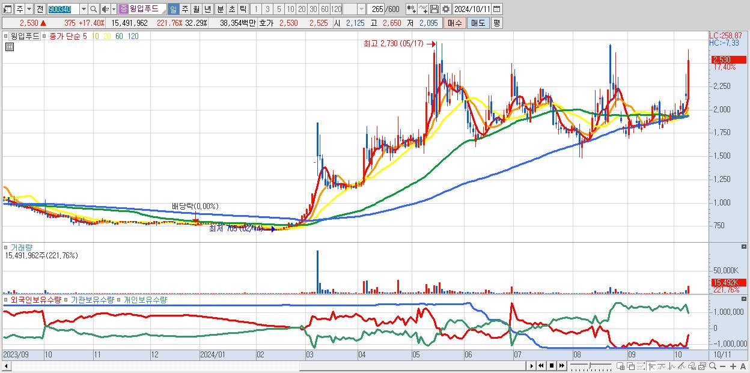The image size is (750, 373).
Task: Edit the bar count field showing 265
Action: (x=376, y=9)
